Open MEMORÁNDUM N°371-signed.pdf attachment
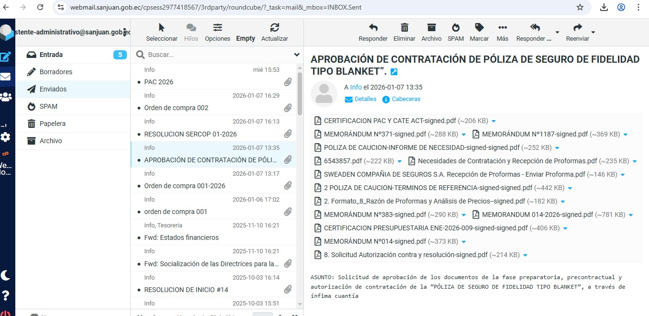 click(375, 134)
